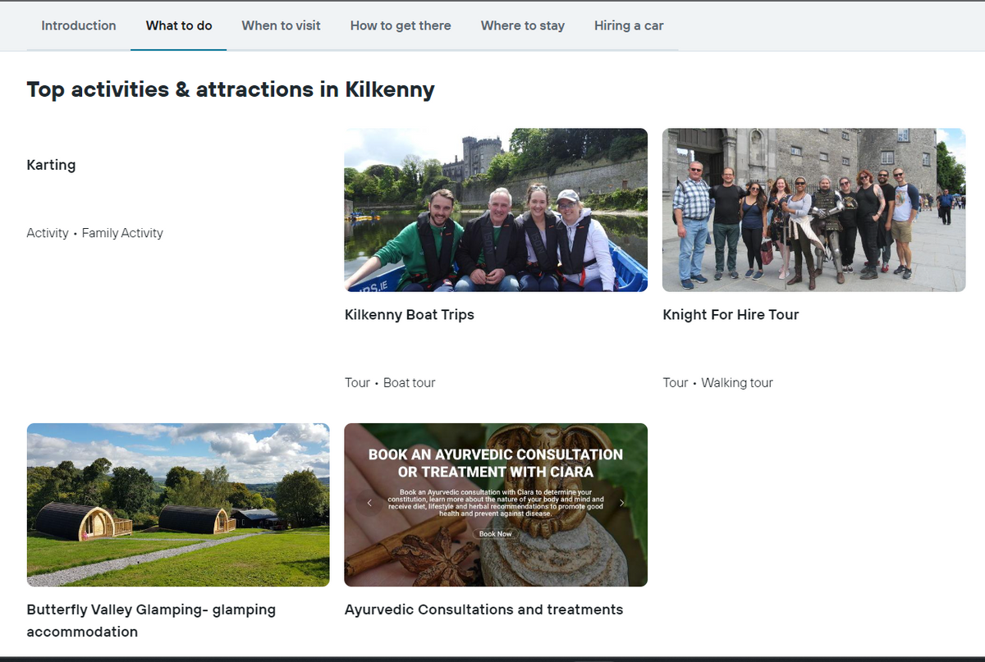Click the Kilkenny Boat Trips photo
Screen dimensions: 985x662
tap(495, 209)
